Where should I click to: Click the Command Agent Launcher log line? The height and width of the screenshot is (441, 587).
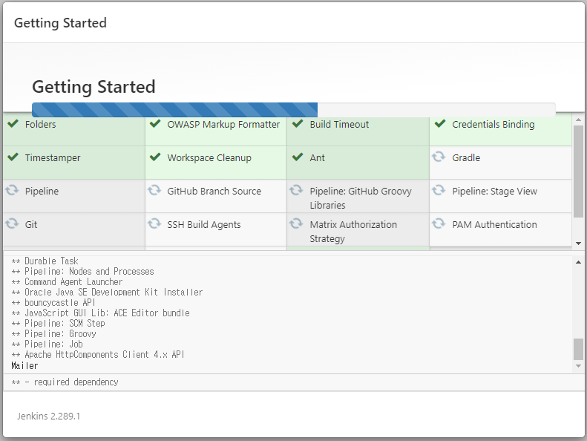coord(67,282)
